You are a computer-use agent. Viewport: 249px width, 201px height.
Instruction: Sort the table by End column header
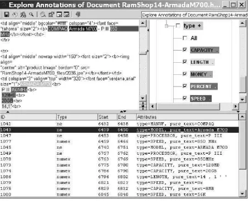(126, 117)
